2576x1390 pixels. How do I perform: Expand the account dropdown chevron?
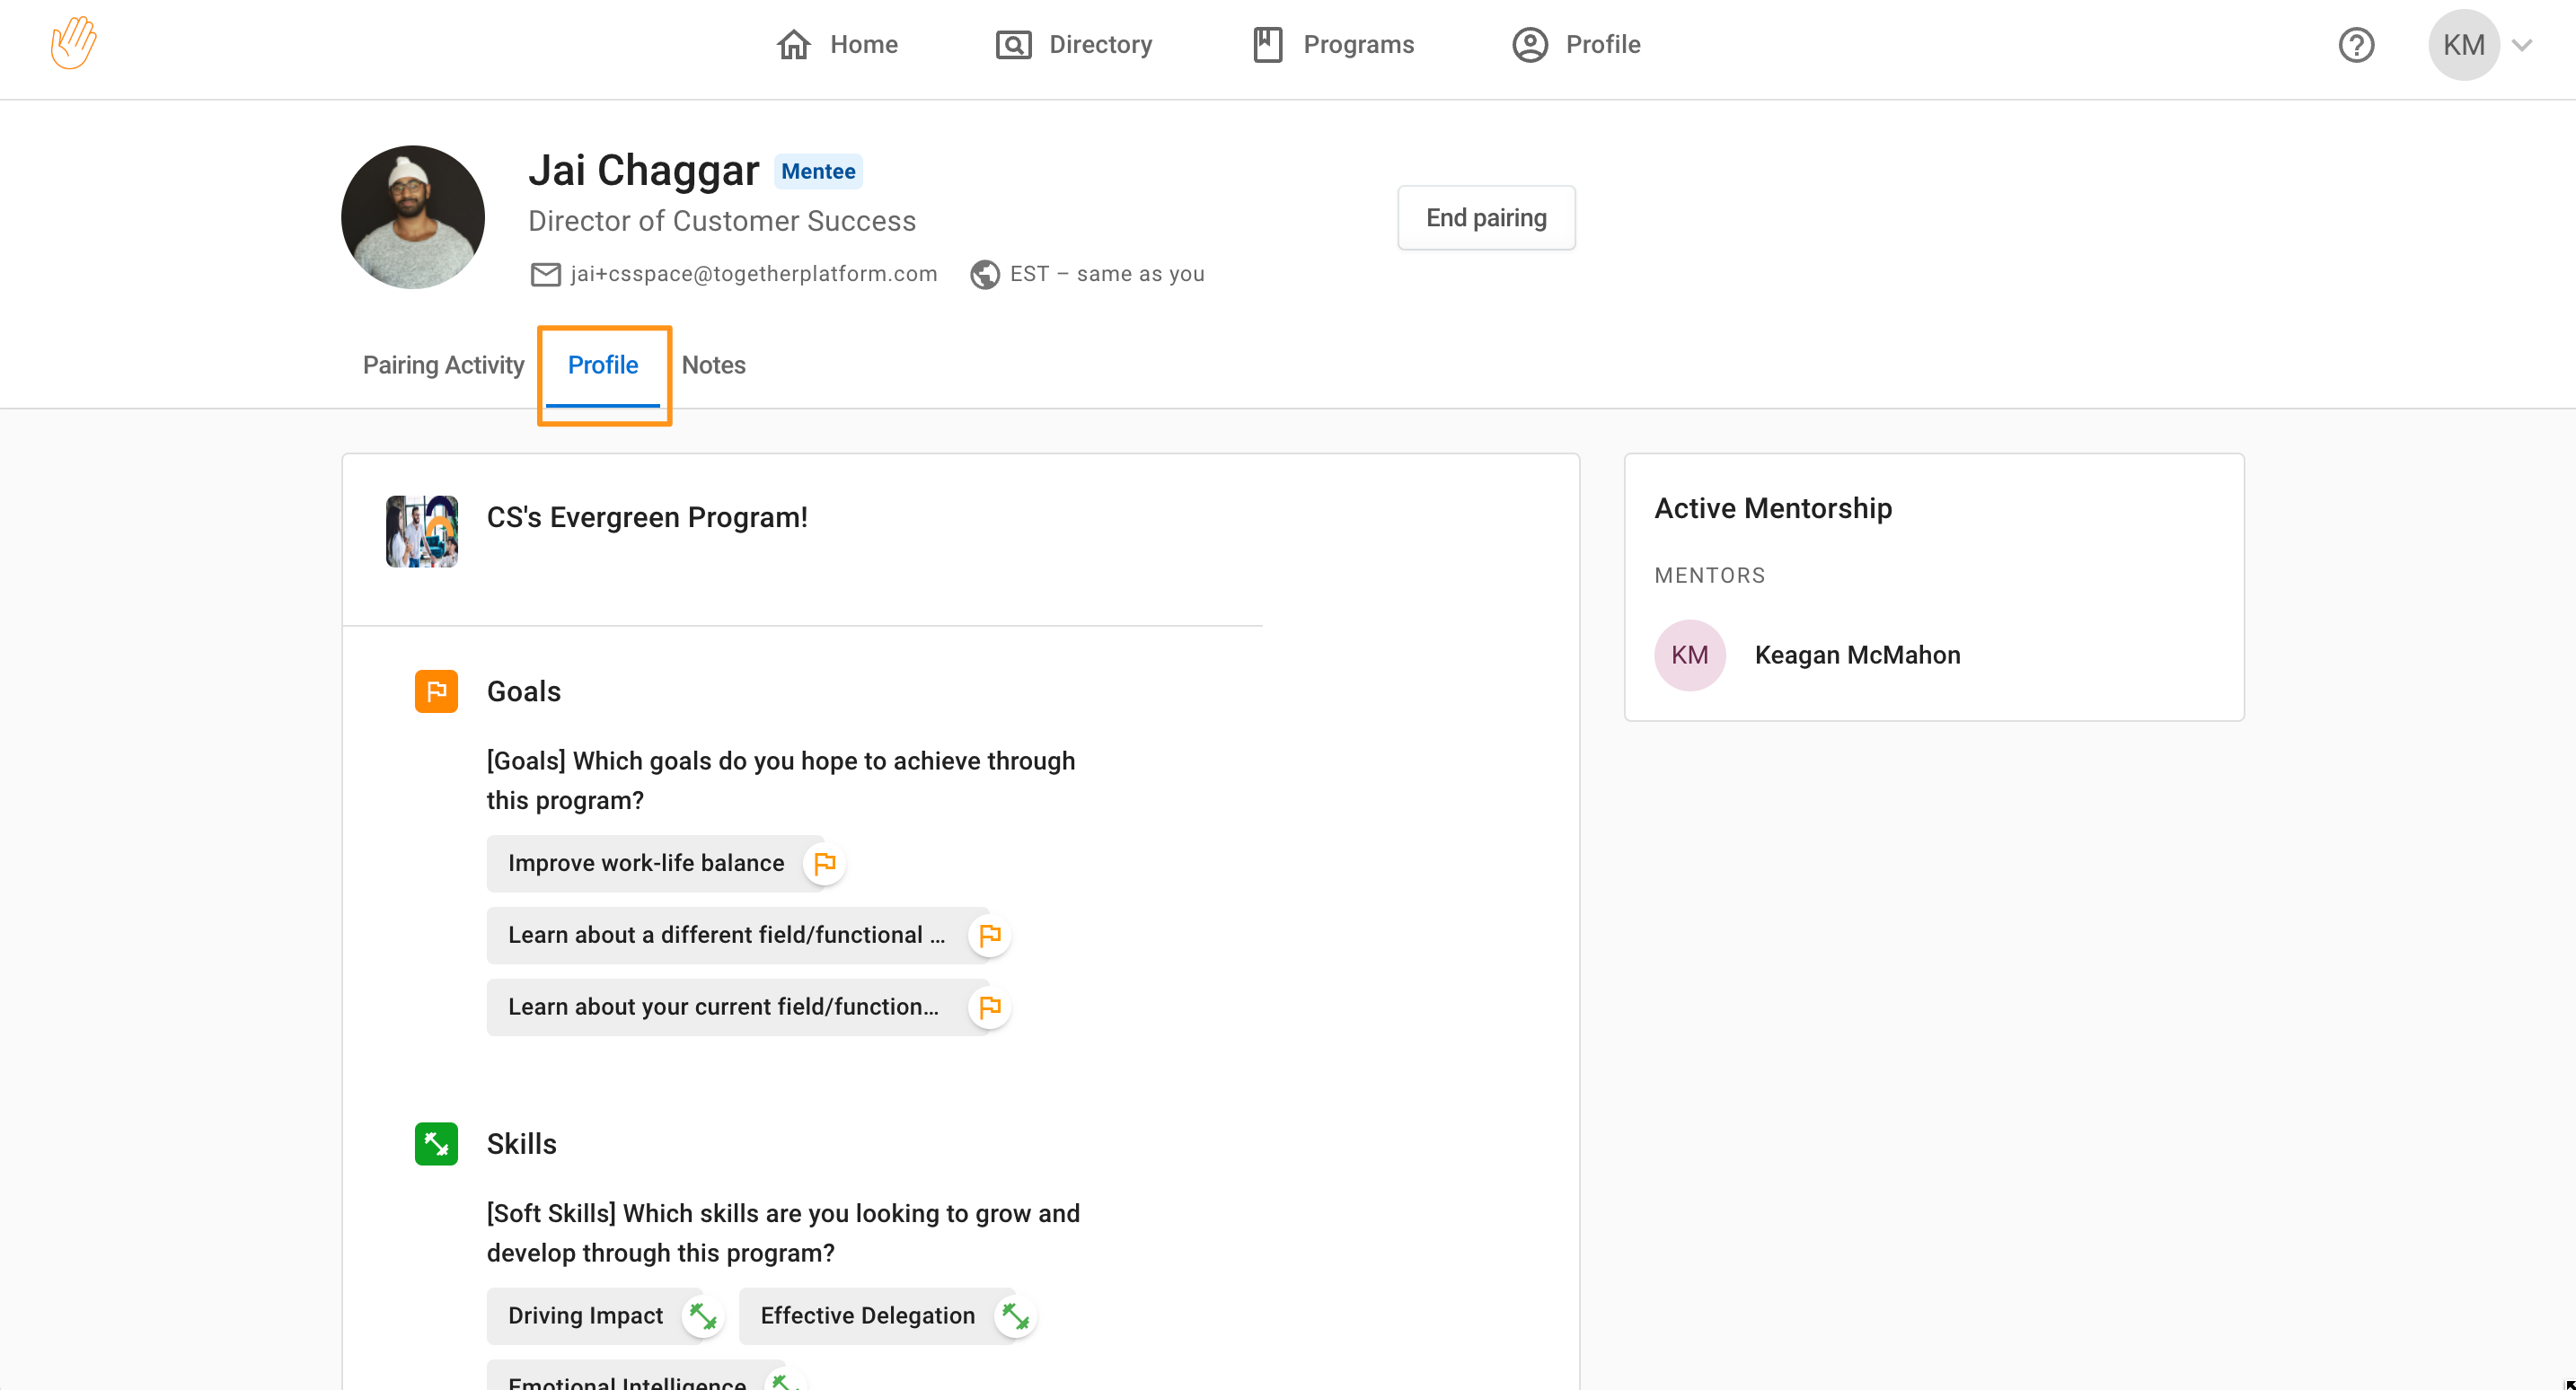point(2522,45)
